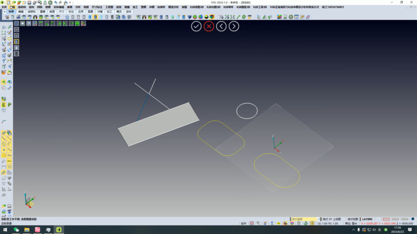This screenshot has height=234, width=417.
Task: Click the yellow E icon in left toolbar
Action: (x=4, y=105)
